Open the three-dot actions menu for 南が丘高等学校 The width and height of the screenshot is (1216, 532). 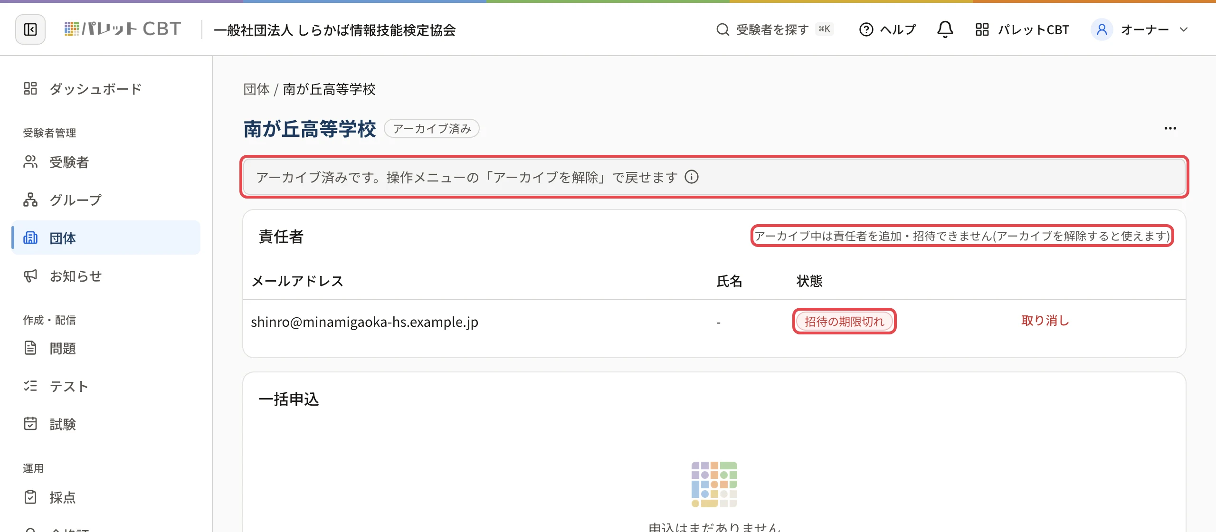pyautogui.click(x=1170, y=128)
